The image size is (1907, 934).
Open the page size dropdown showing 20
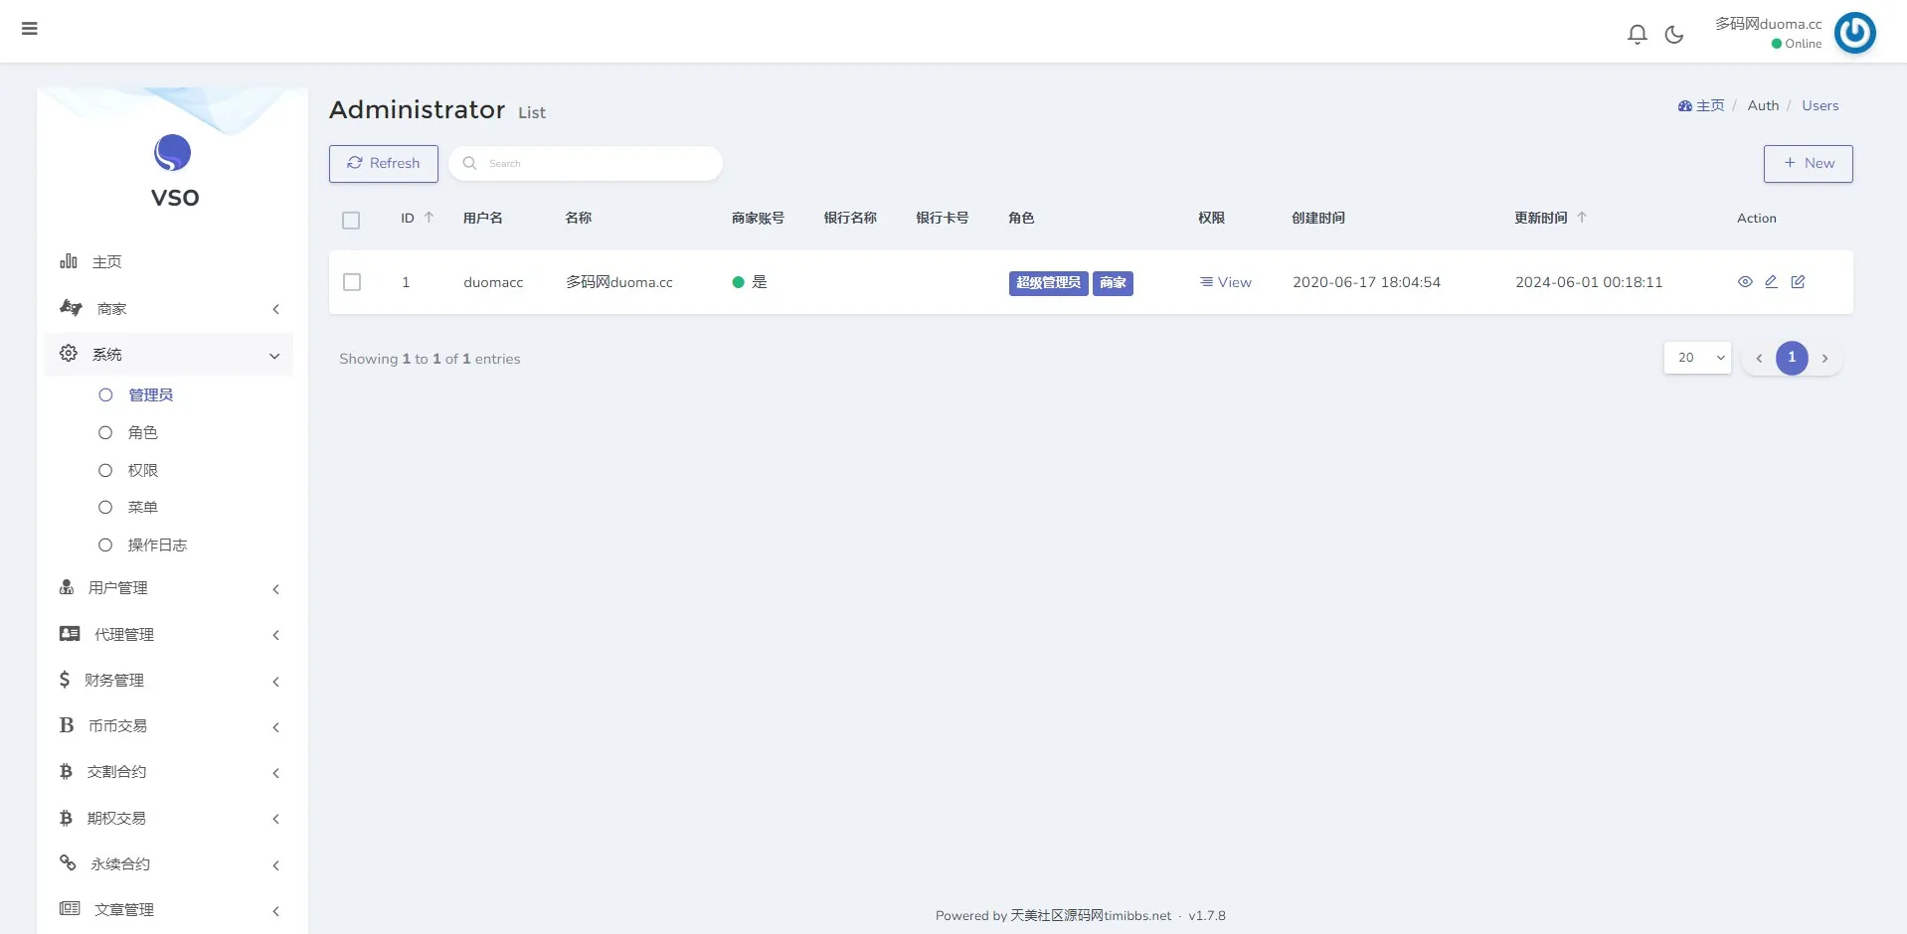[1697, 358]
